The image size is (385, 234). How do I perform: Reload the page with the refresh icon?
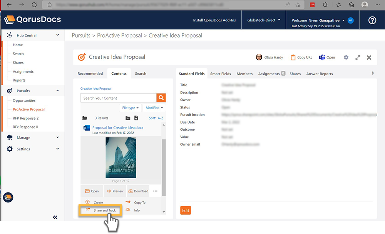click(x=34, y=5)
